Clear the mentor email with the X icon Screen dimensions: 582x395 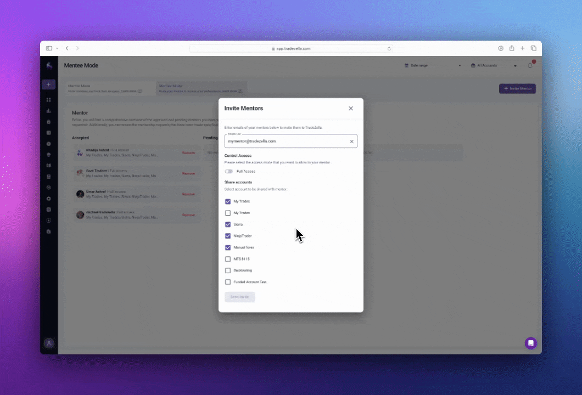coord(352,142)
